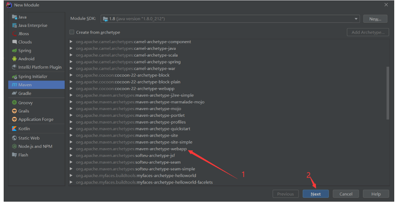Click the Flash folder icon
Image resolution: width=406 pixels, height=204 pixels.
[x=14, y=155]
